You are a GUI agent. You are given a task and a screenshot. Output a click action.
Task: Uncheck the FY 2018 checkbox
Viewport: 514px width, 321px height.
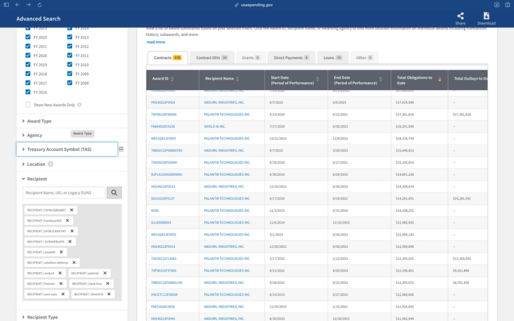28,74
